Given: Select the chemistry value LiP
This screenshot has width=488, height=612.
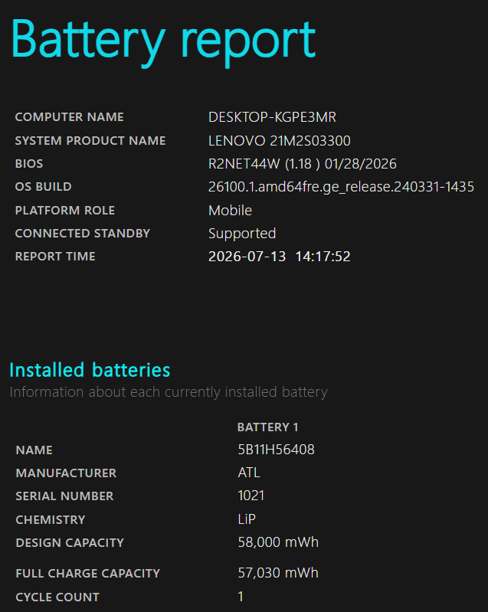Looking at the screenshot, I should 247,519.
